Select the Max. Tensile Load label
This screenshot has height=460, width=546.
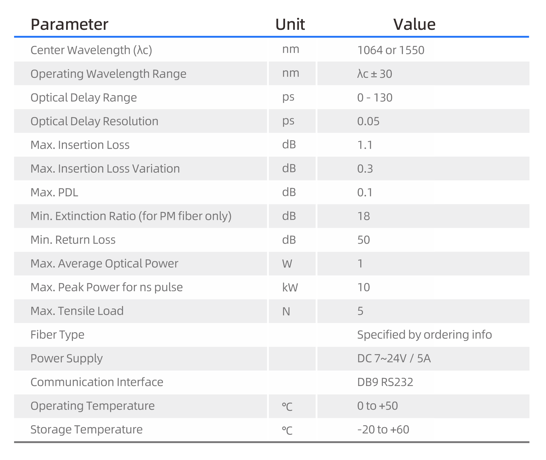click(77, 311)
